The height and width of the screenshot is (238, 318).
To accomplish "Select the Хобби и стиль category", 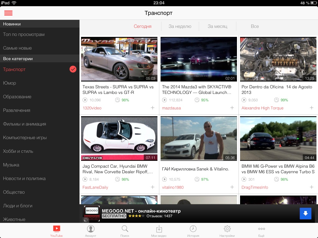I will click(40, 151).
